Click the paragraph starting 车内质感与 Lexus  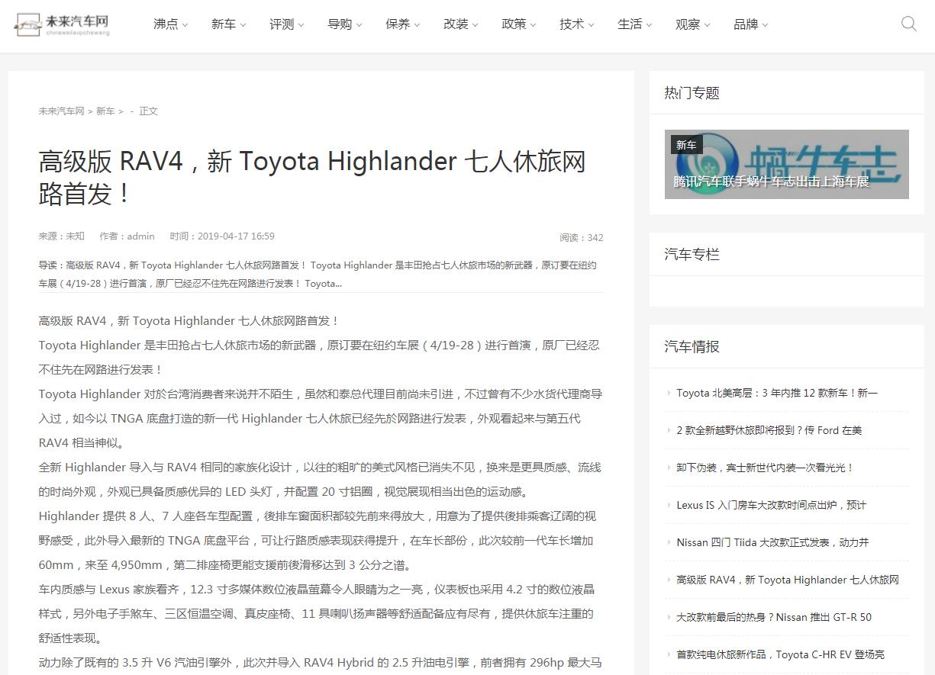(321, 614)
